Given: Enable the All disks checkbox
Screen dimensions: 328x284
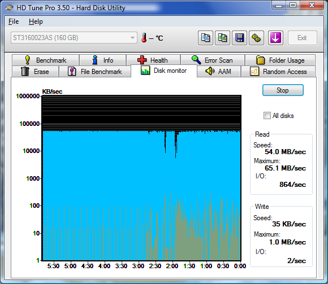Looking at the screenshot, I should coord(267,116).
